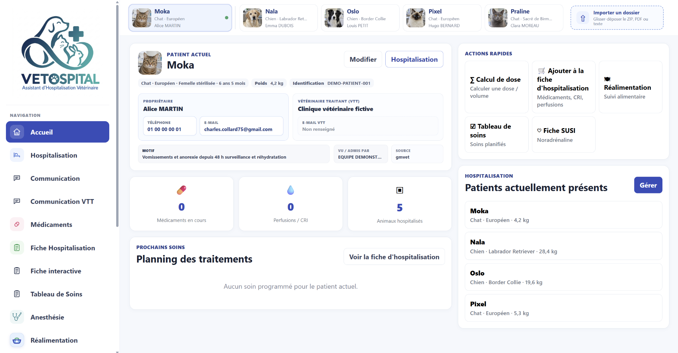The image size is (678, 353).
Task: Click the water drop icon above Perfusions / CRI
Action: (x=291, y=190)
